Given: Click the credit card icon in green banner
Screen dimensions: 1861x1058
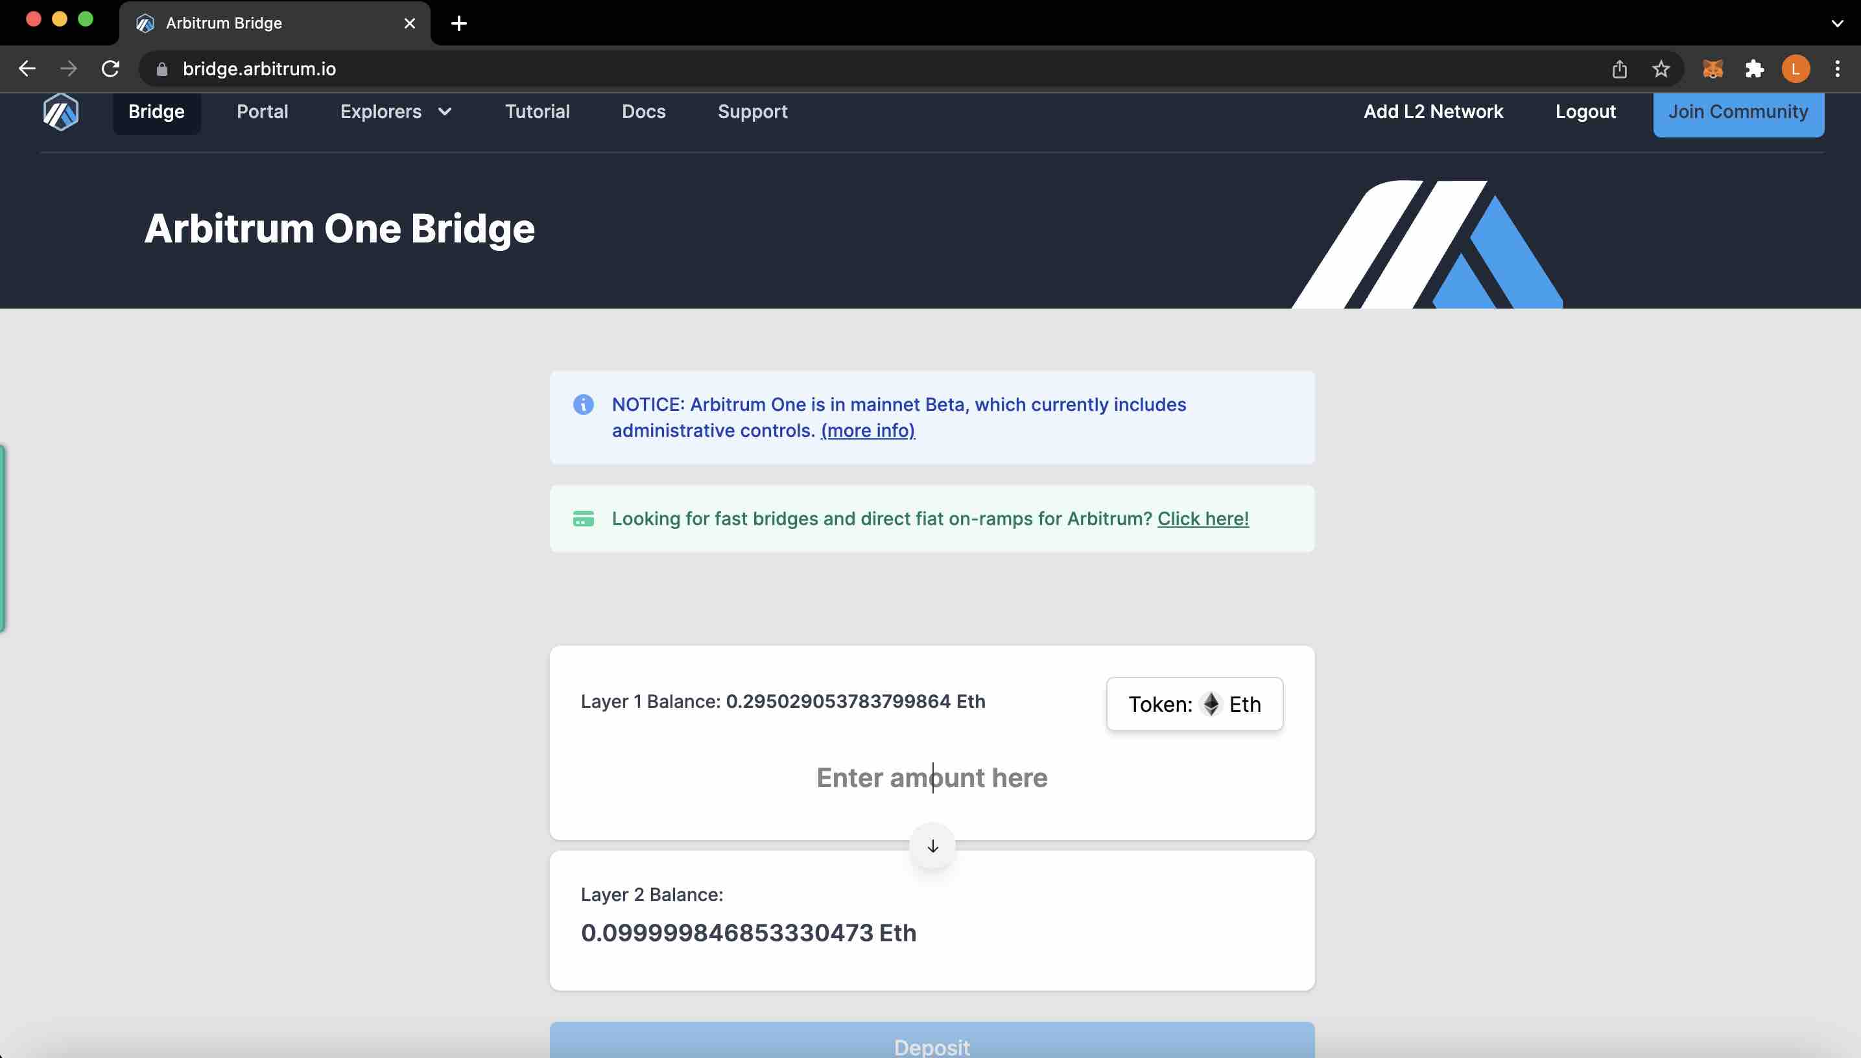Looking at the screenshot, I should pyautogui.click(x=584, y=519).
